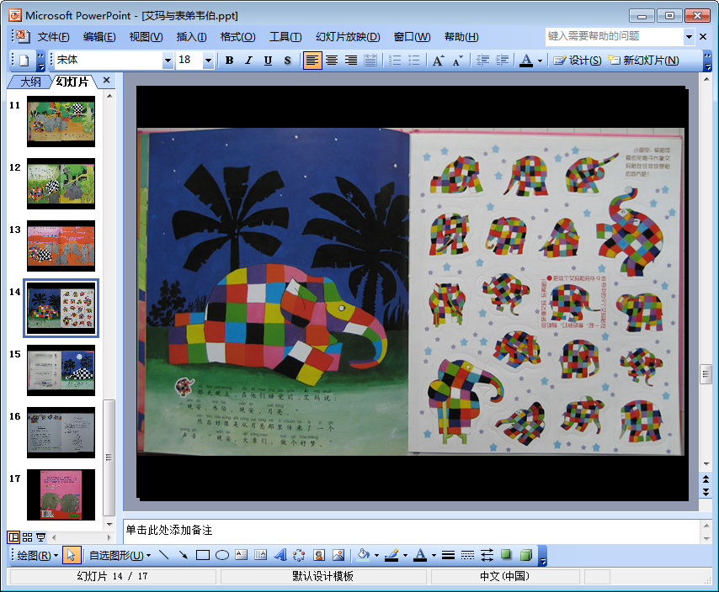Select slide 13 thumbnail

(61, 246)
